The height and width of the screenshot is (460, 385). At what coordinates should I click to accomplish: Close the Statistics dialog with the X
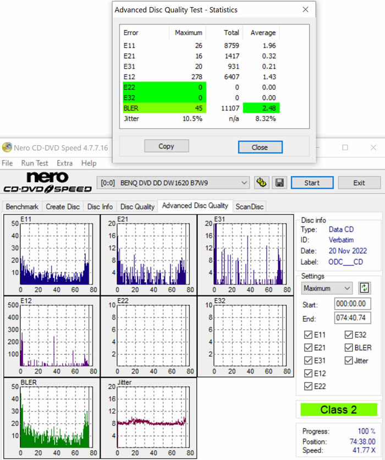[306, 10]
